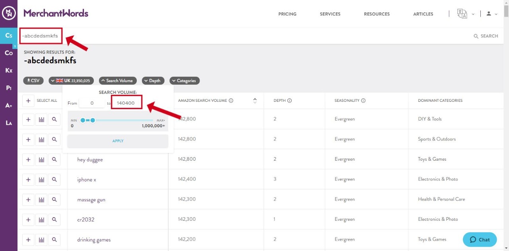Open the Kx sidebar tool

[9, 70]
